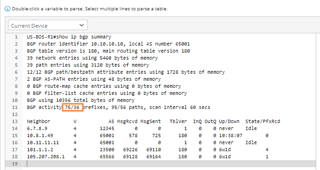Click AS value 23500 on line 17
Image resolution: width=320 pixels, height=170 pixels.
(107, 150)
